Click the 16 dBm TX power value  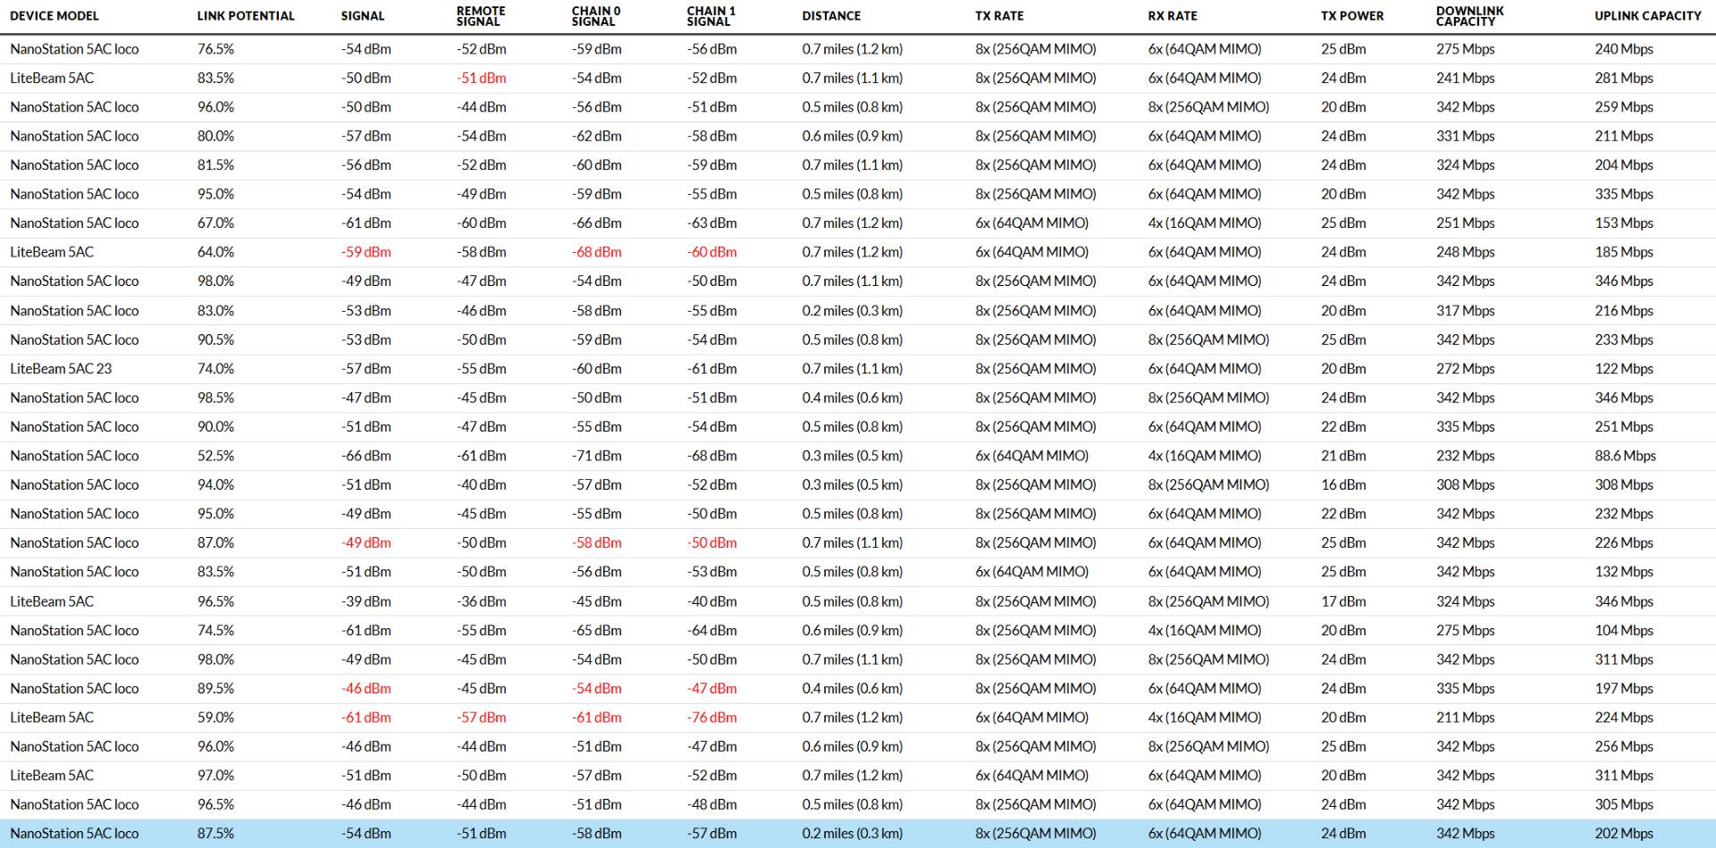[x=1344, y=485]
